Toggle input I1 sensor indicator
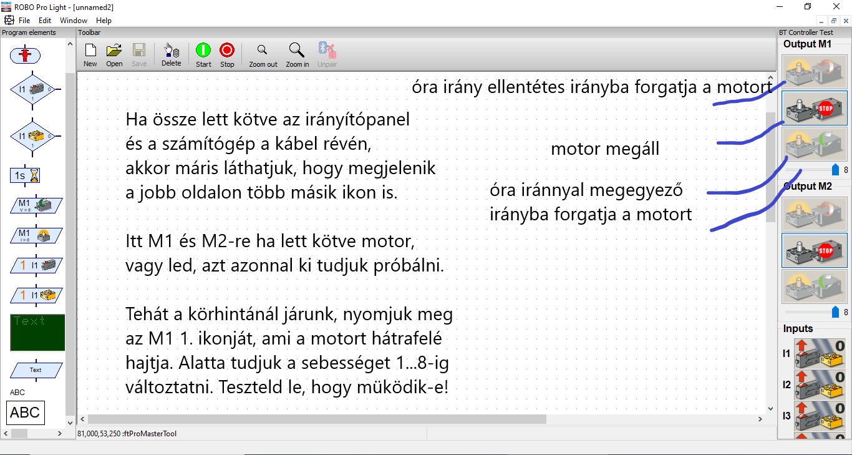The height and width of the screenshot is (455, 852). [x=820, y=353]
